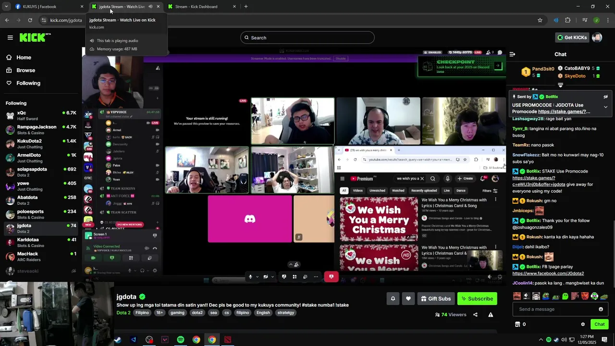This screenshot has height=346, width=615.
Task: Click Send a message chat input
Action: point(554,309)
